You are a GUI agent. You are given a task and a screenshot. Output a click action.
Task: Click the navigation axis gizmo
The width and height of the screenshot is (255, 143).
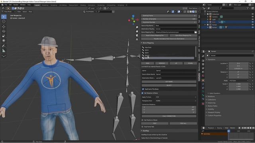click(133, 20)
